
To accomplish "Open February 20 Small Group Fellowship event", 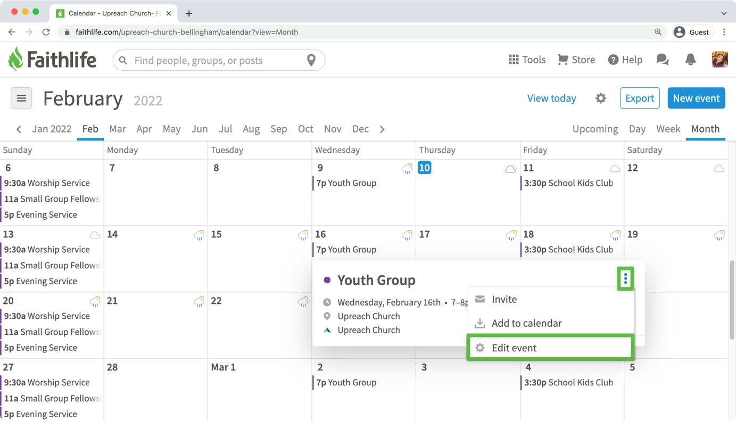I will [52, 332].
